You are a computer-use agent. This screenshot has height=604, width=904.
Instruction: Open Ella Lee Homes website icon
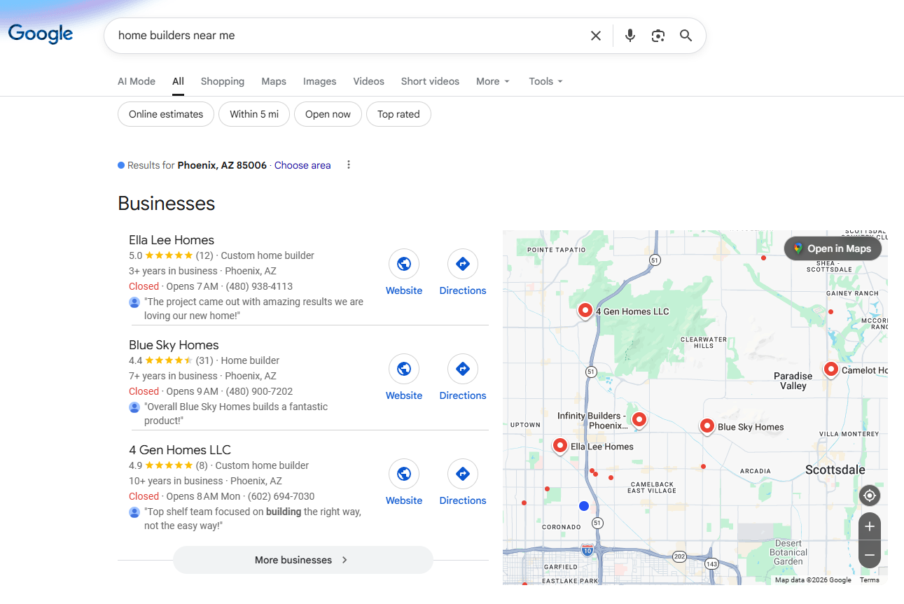(x=404, y=265)
